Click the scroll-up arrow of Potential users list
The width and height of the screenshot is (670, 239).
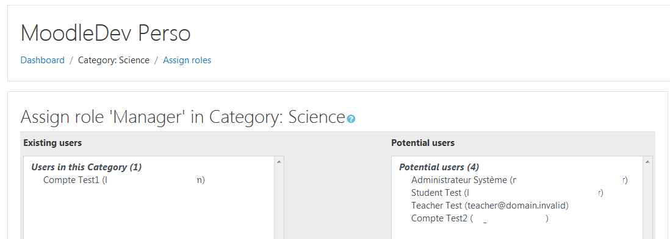(x=648, y=162)
